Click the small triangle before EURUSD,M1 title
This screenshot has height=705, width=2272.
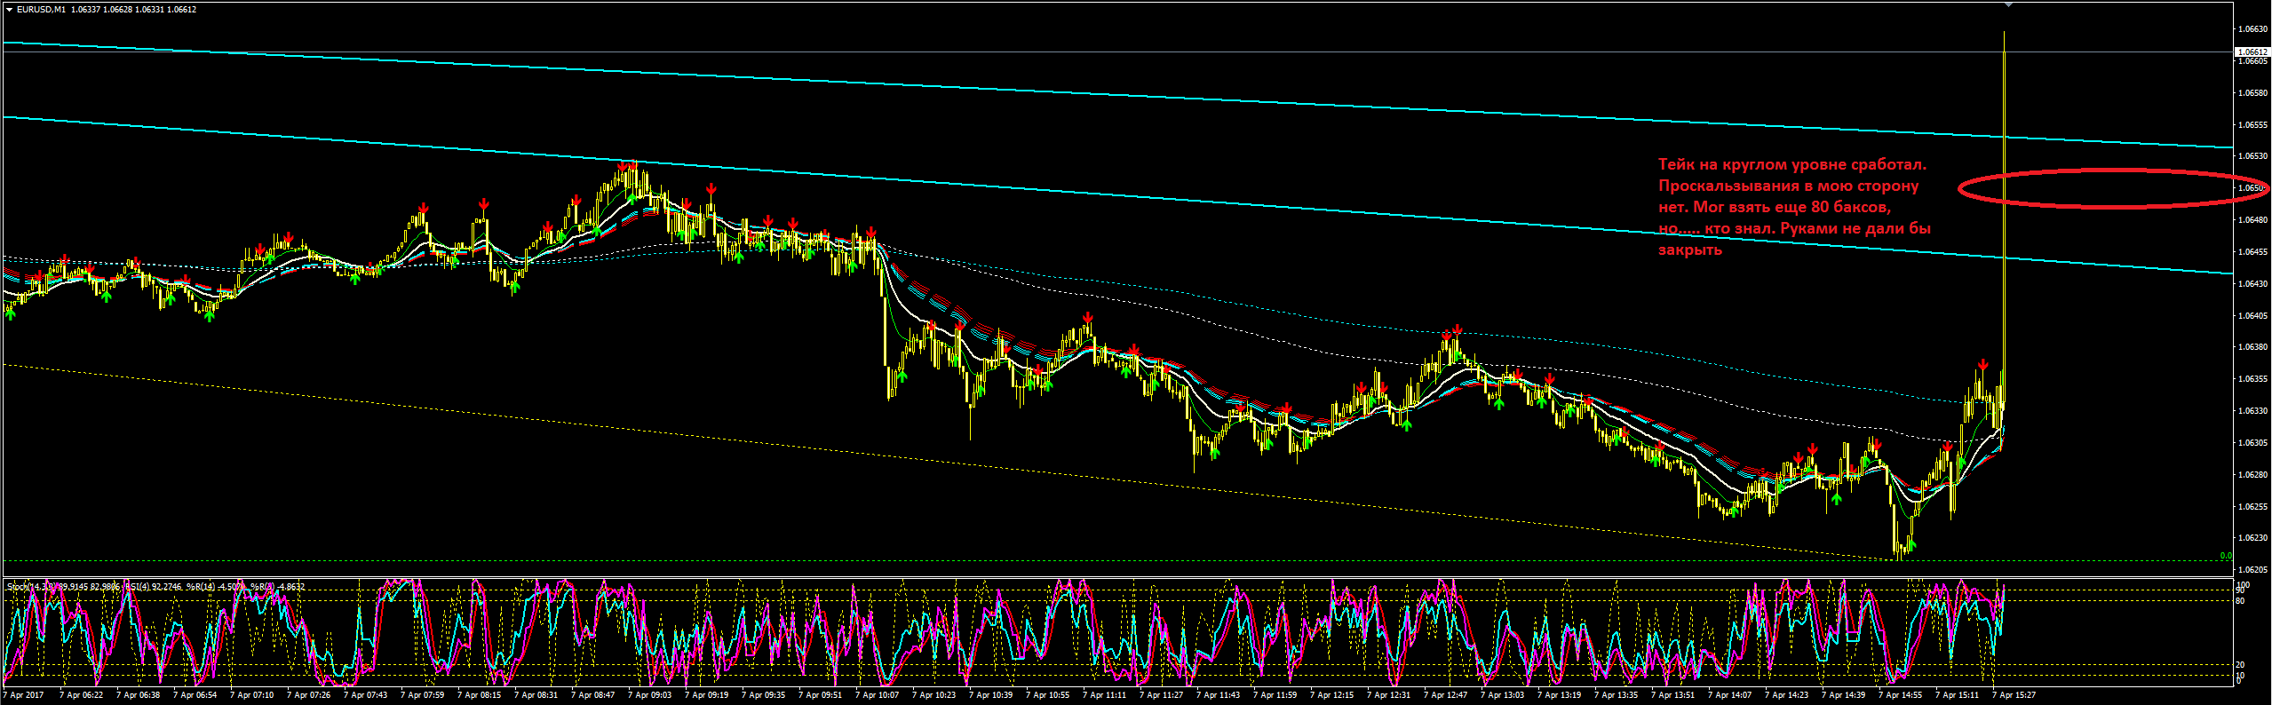coord(9,10)
